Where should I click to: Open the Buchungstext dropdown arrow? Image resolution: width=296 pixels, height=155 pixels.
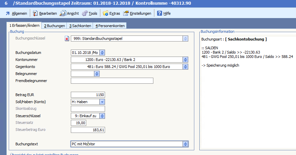185,144
